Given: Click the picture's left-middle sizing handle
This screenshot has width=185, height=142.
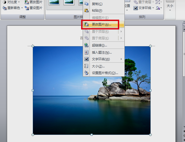Looking at the screenshot, I should (x=33, y=91).
